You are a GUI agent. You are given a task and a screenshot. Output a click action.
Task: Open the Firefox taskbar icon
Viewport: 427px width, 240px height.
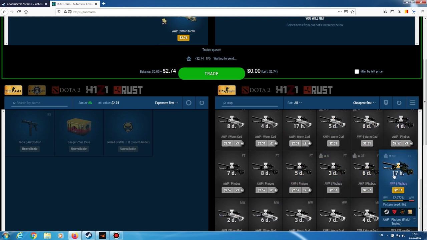(x=75, y=236)
